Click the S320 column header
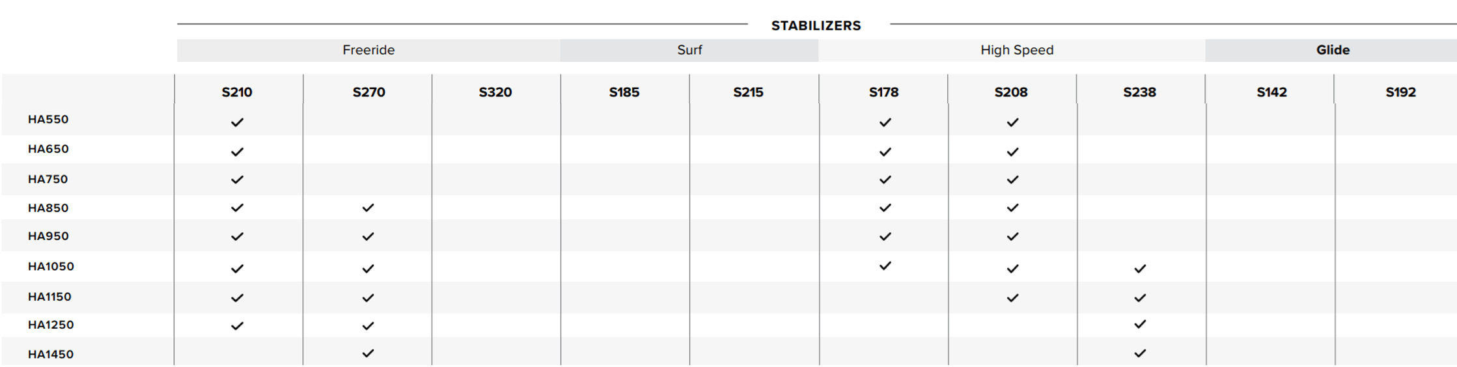 pyautogui.click(x=495, y=92)
